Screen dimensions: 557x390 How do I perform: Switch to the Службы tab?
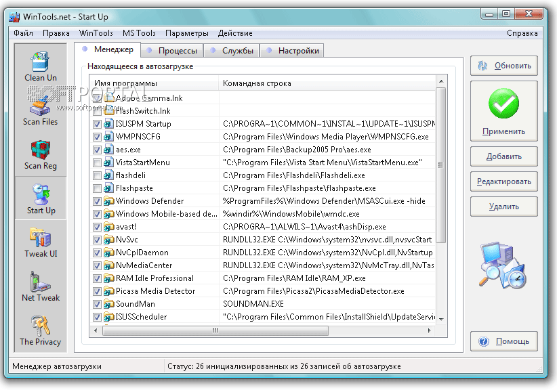232,51
